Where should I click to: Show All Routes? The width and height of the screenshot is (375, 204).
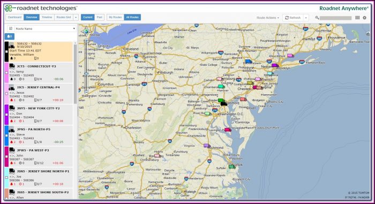(132, 17)
